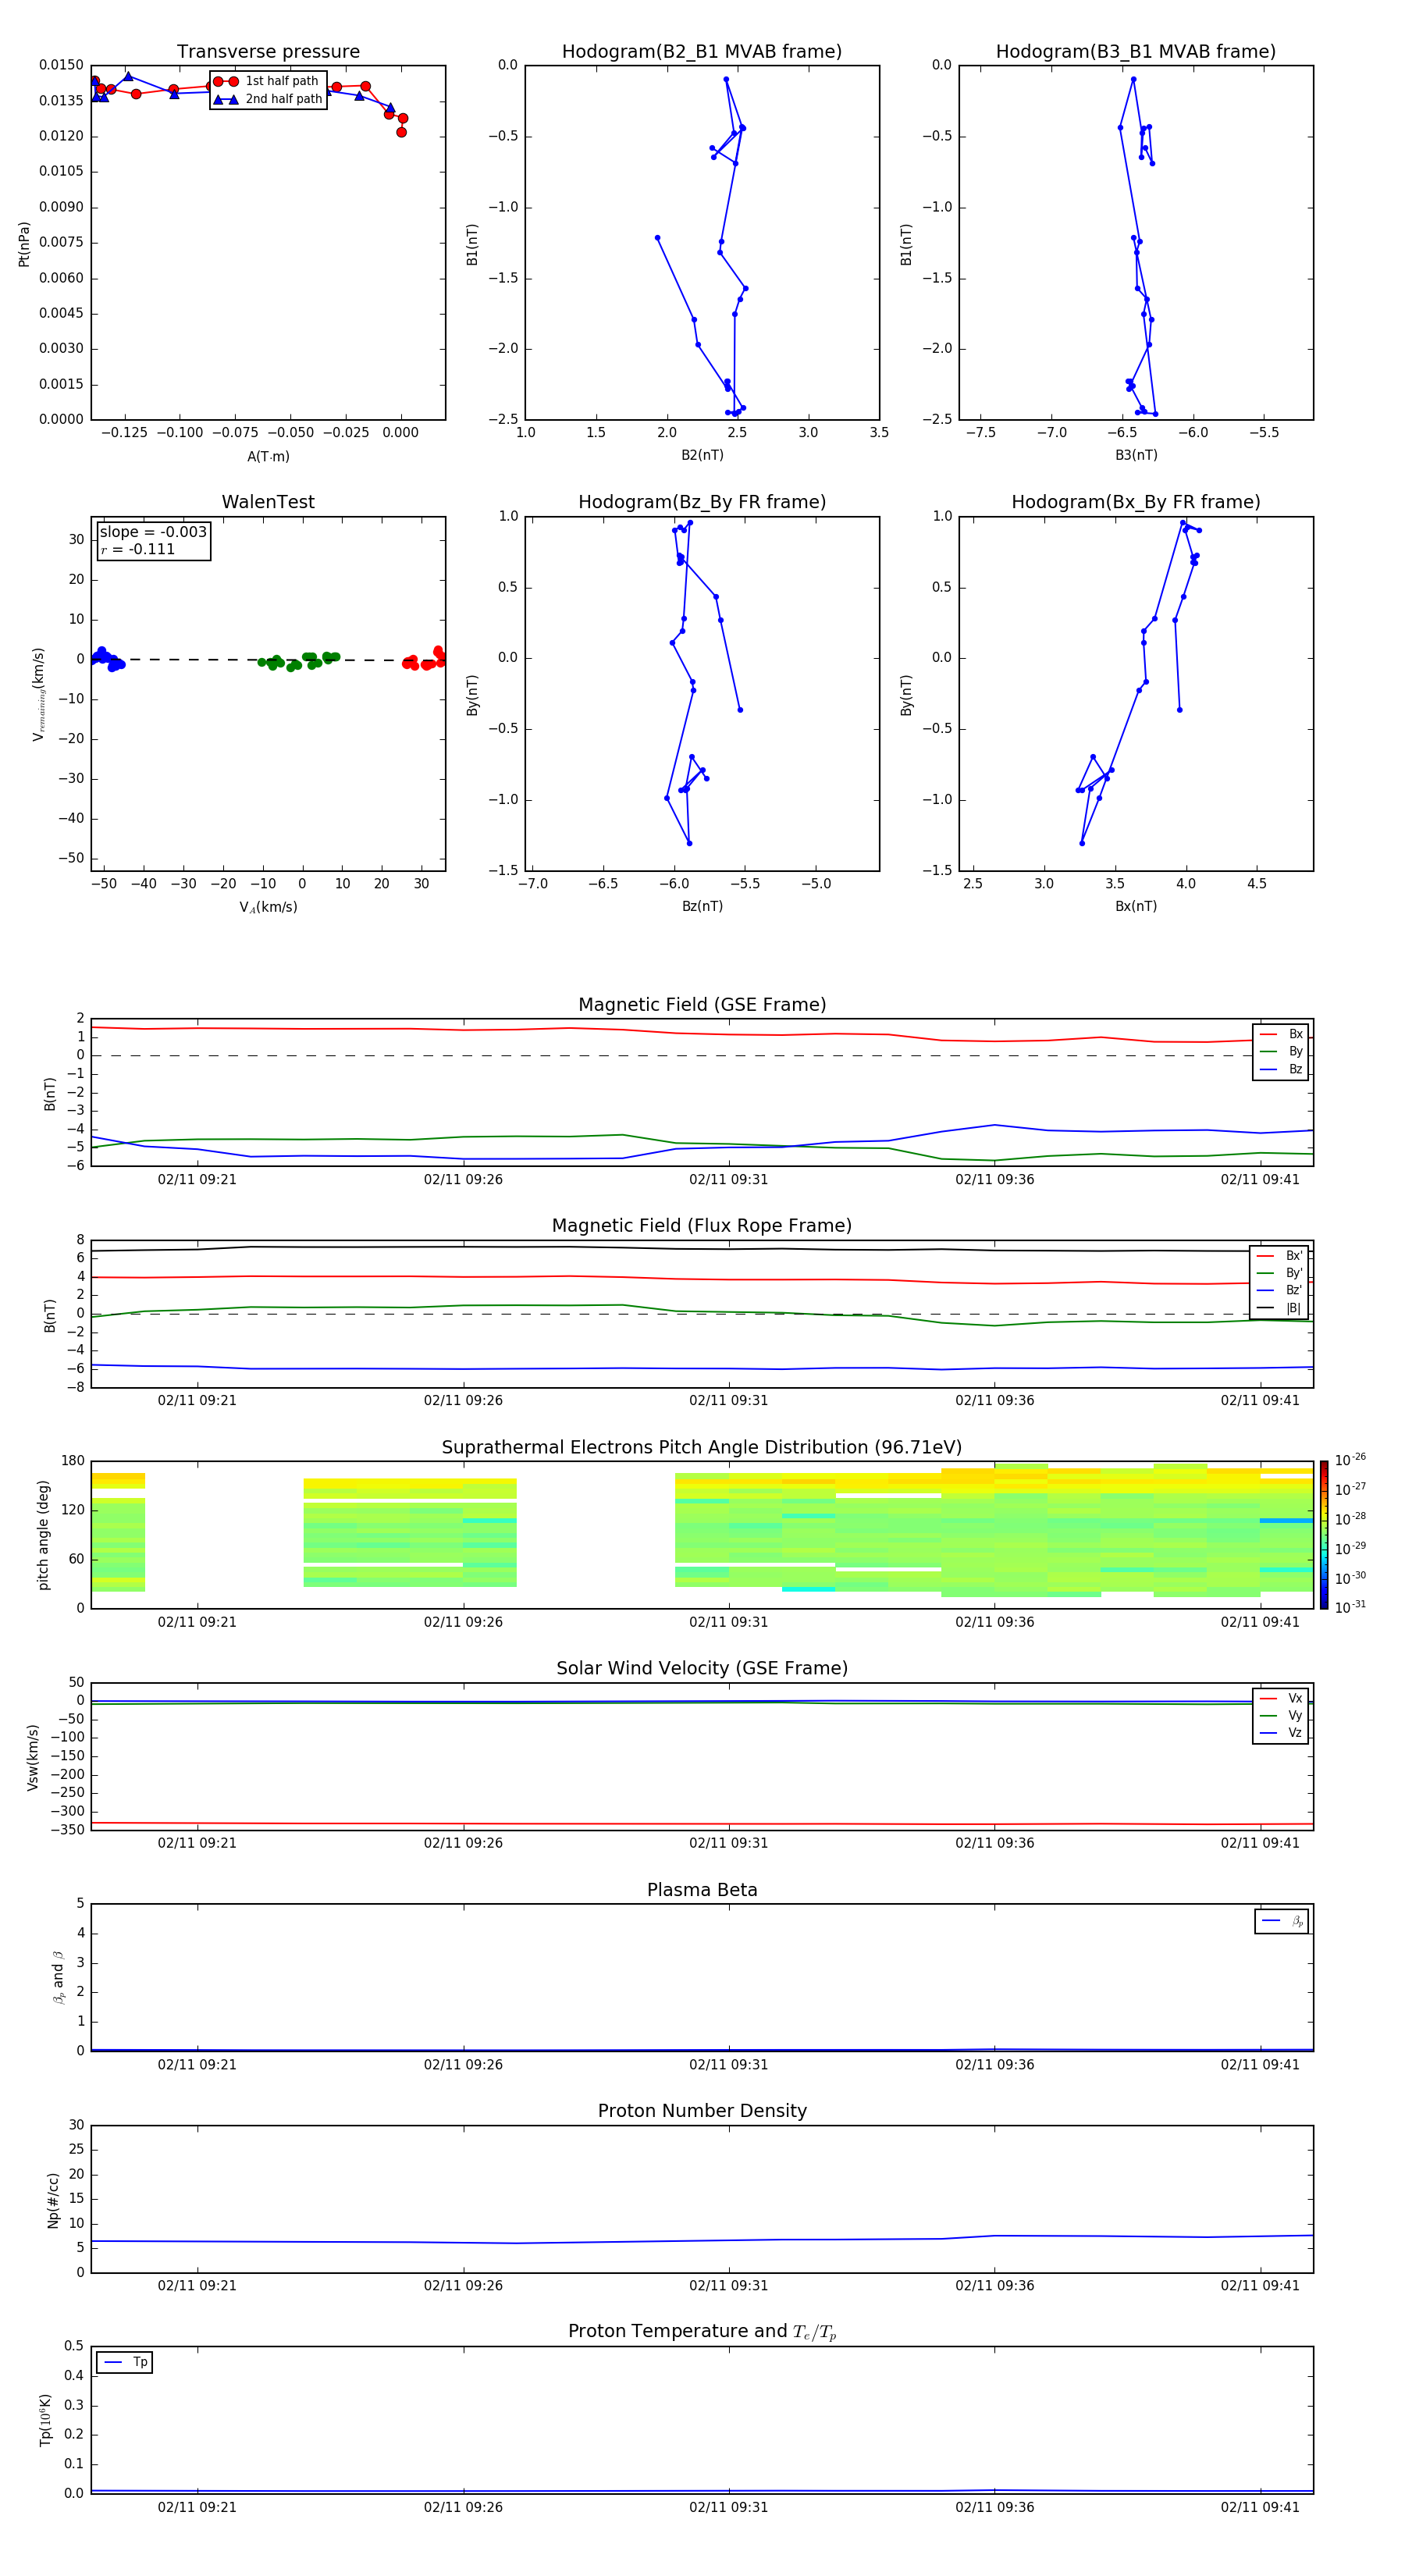Image resolution: width=1405 pixels, height=2576 pixels.
Task: Select the By' entry in Flux Rope legend
Action: (x=1280, y=1273)
